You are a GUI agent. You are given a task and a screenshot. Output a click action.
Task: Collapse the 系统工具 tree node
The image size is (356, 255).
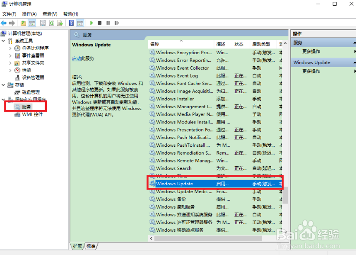[4, 41]
